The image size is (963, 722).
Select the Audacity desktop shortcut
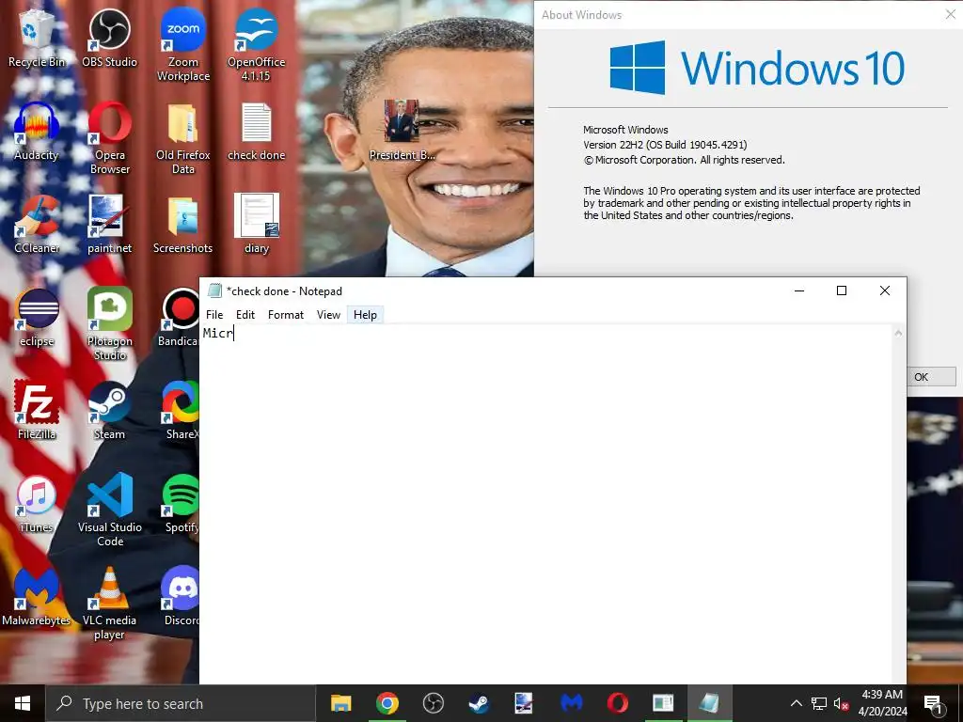37,132
